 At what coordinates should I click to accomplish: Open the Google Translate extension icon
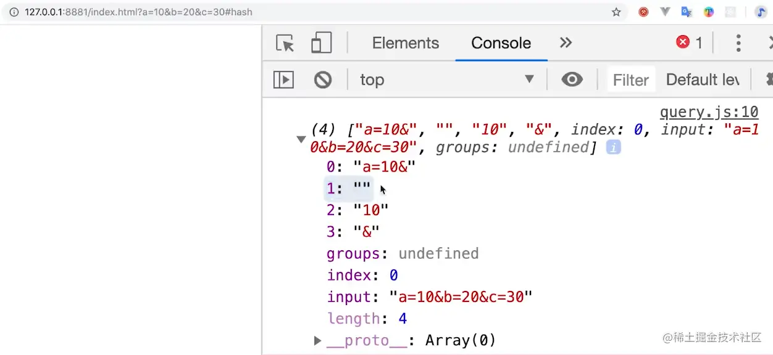(x=687, y=12)
